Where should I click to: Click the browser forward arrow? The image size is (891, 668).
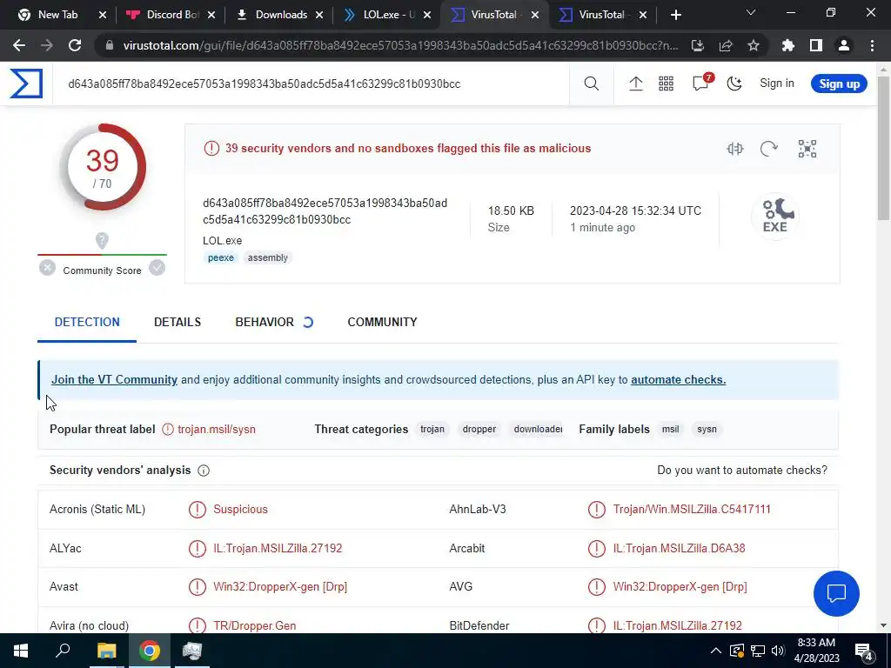point(47,45)
